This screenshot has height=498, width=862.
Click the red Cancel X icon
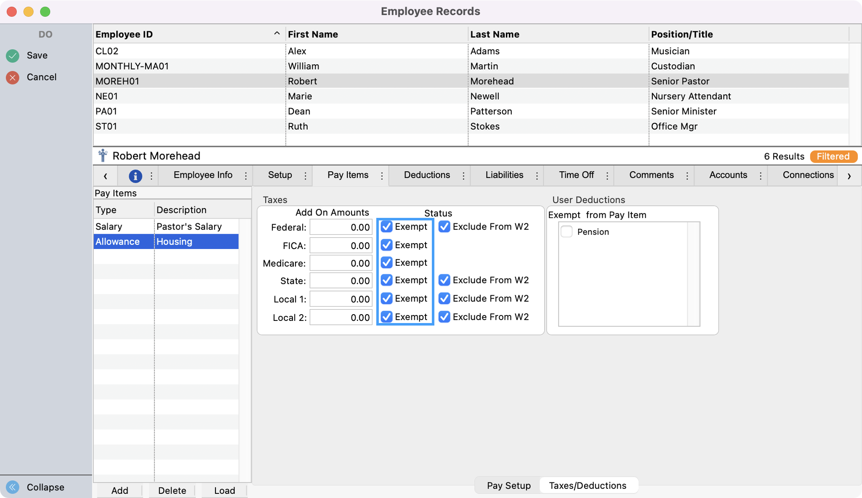pos(13,77)
